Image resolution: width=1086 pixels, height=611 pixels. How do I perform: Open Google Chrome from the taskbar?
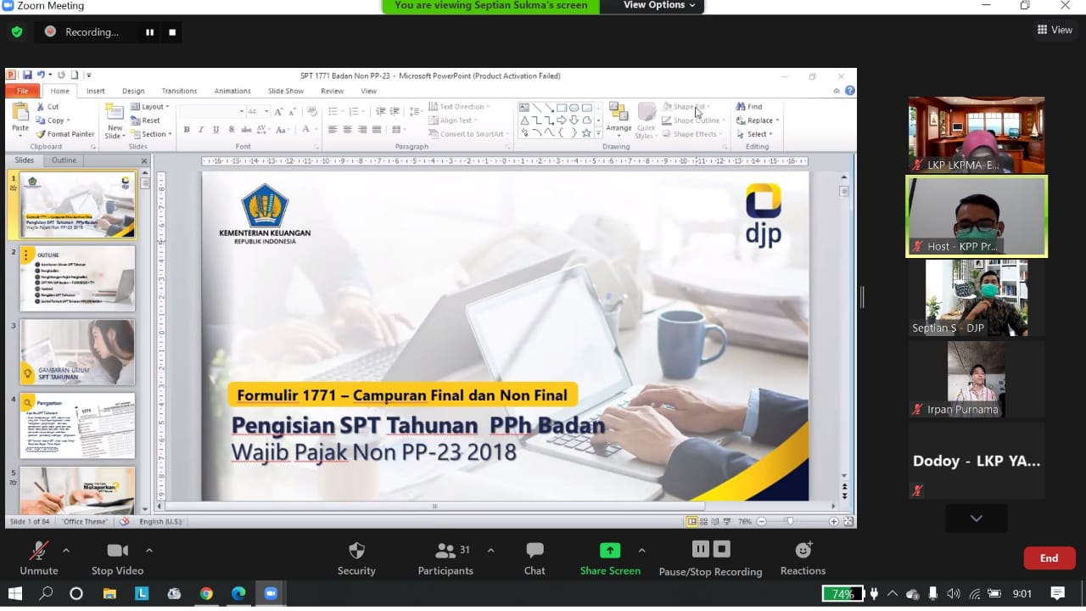click(206, 594)
